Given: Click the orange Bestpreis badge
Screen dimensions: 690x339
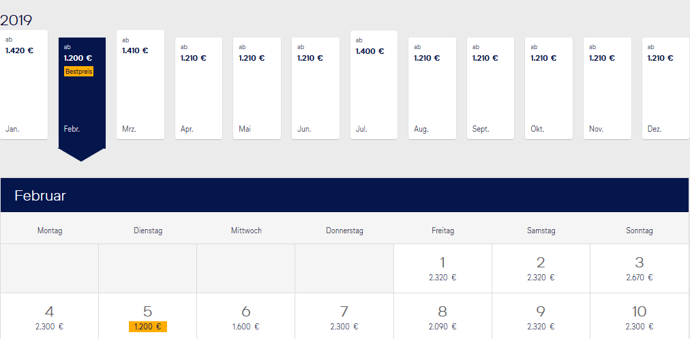Looking at the screenshot, I should coord(79,72).
